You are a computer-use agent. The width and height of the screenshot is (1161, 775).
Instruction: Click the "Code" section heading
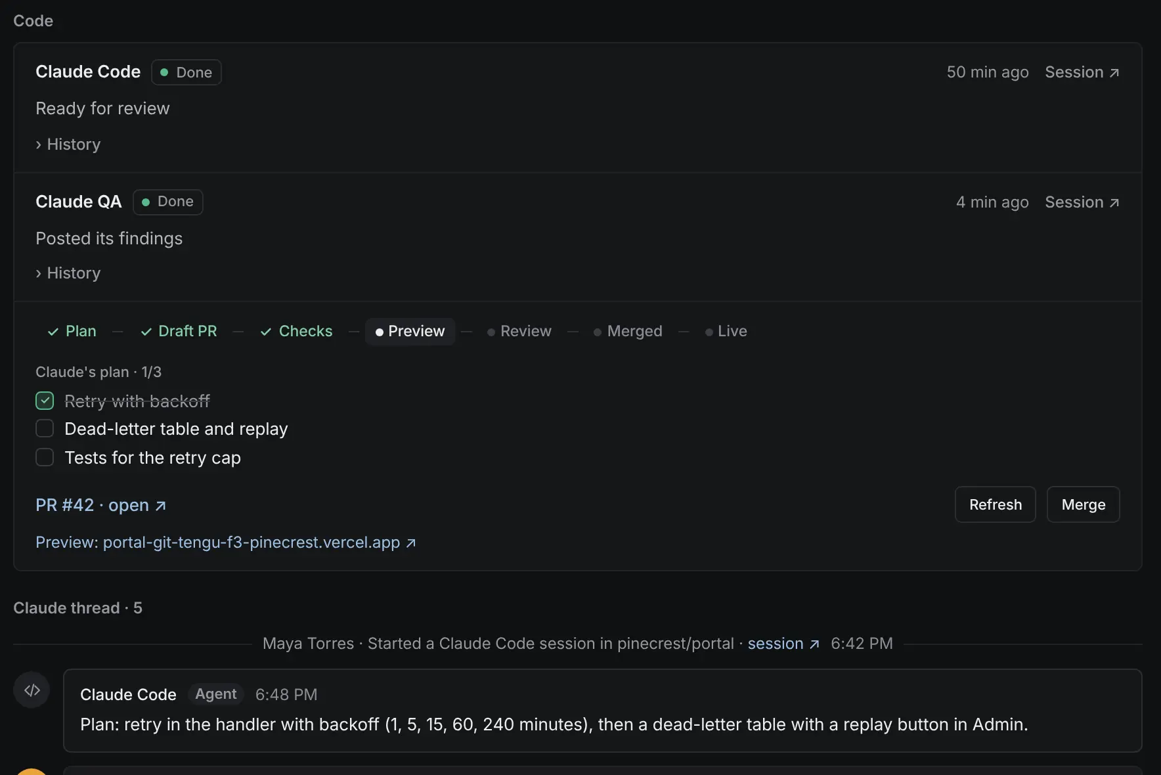click(x=33, y=21)
